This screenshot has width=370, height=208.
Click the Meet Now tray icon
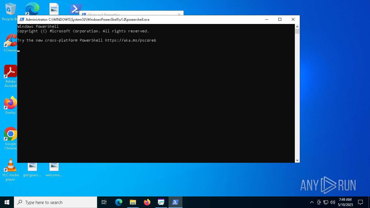click(x=319, y=202)
